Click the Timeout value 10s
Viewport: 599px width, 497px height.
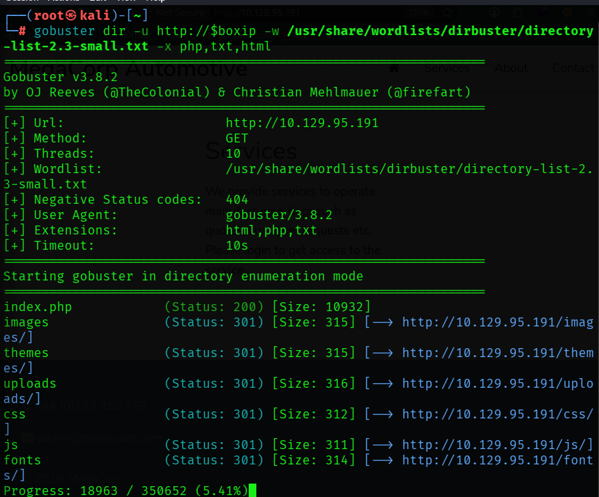click(237, 245)
